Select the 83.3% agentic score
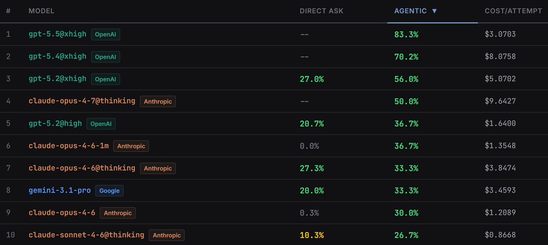 pos(406,35)
